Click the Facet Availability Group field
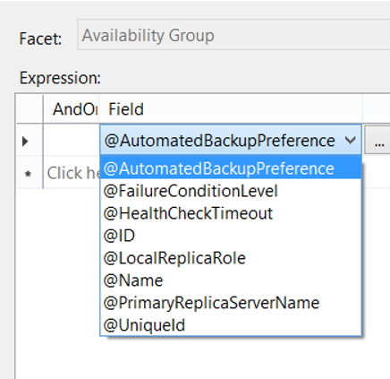 point(233,34)
